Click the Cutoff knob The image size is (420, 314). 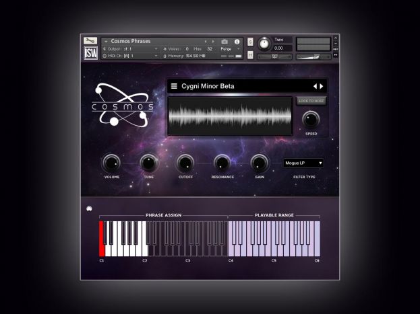tap(185, 163)
